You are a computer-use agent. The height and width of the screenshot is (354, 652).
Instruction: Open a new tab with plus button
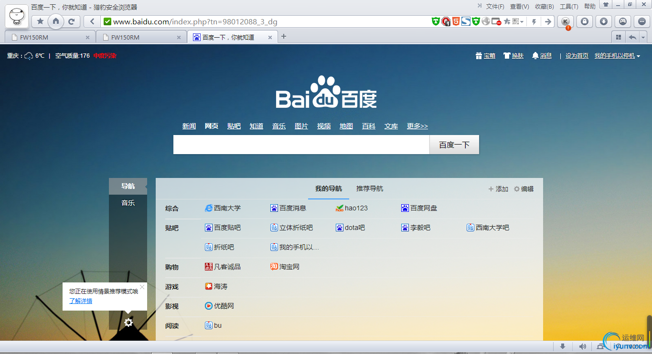point(284,36)
